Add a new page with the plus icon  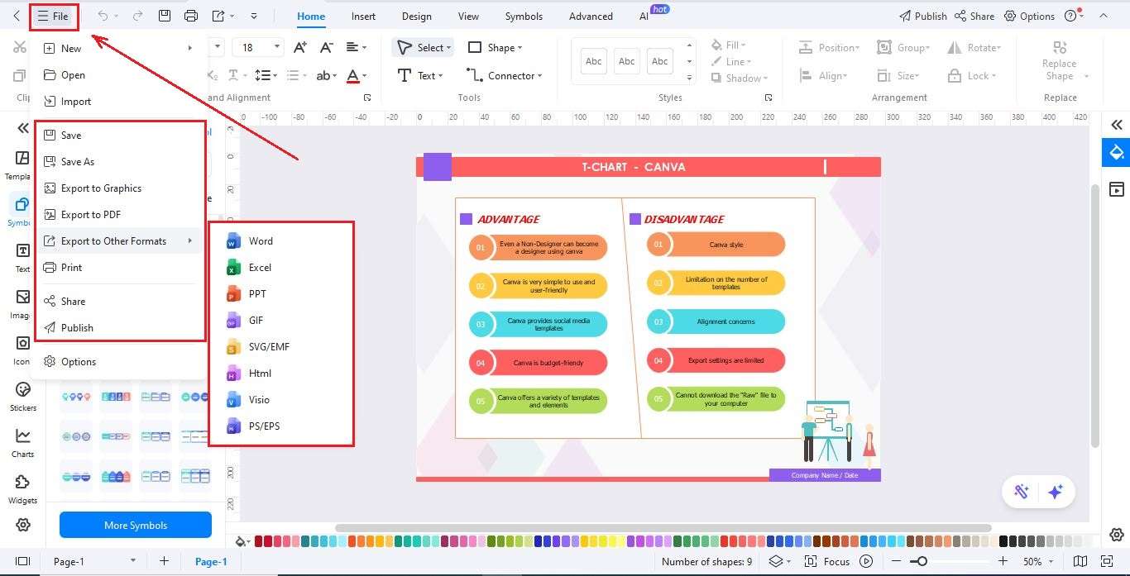(164, 561)
